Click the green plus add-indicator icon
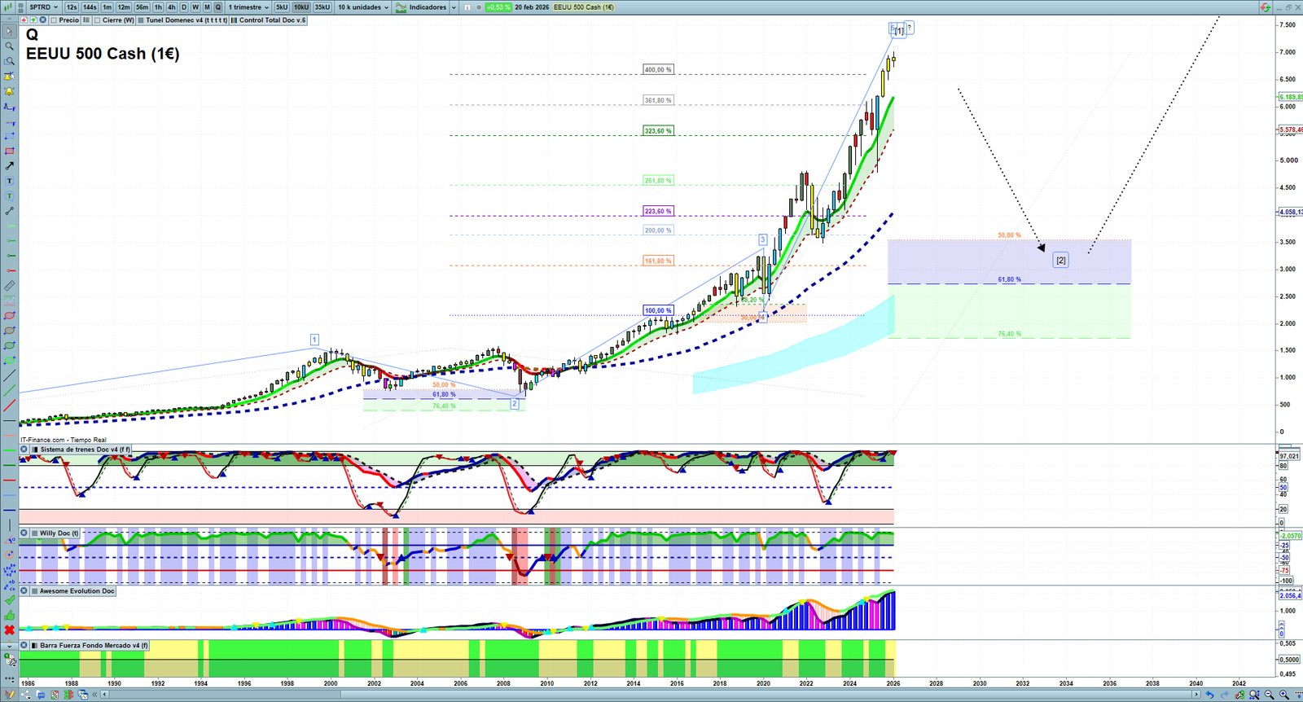 [x=33, y=20]
